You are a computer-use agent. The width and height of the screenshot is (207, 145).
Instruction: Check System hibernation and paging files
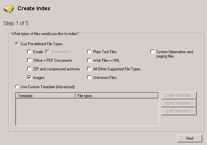(152, 52)
